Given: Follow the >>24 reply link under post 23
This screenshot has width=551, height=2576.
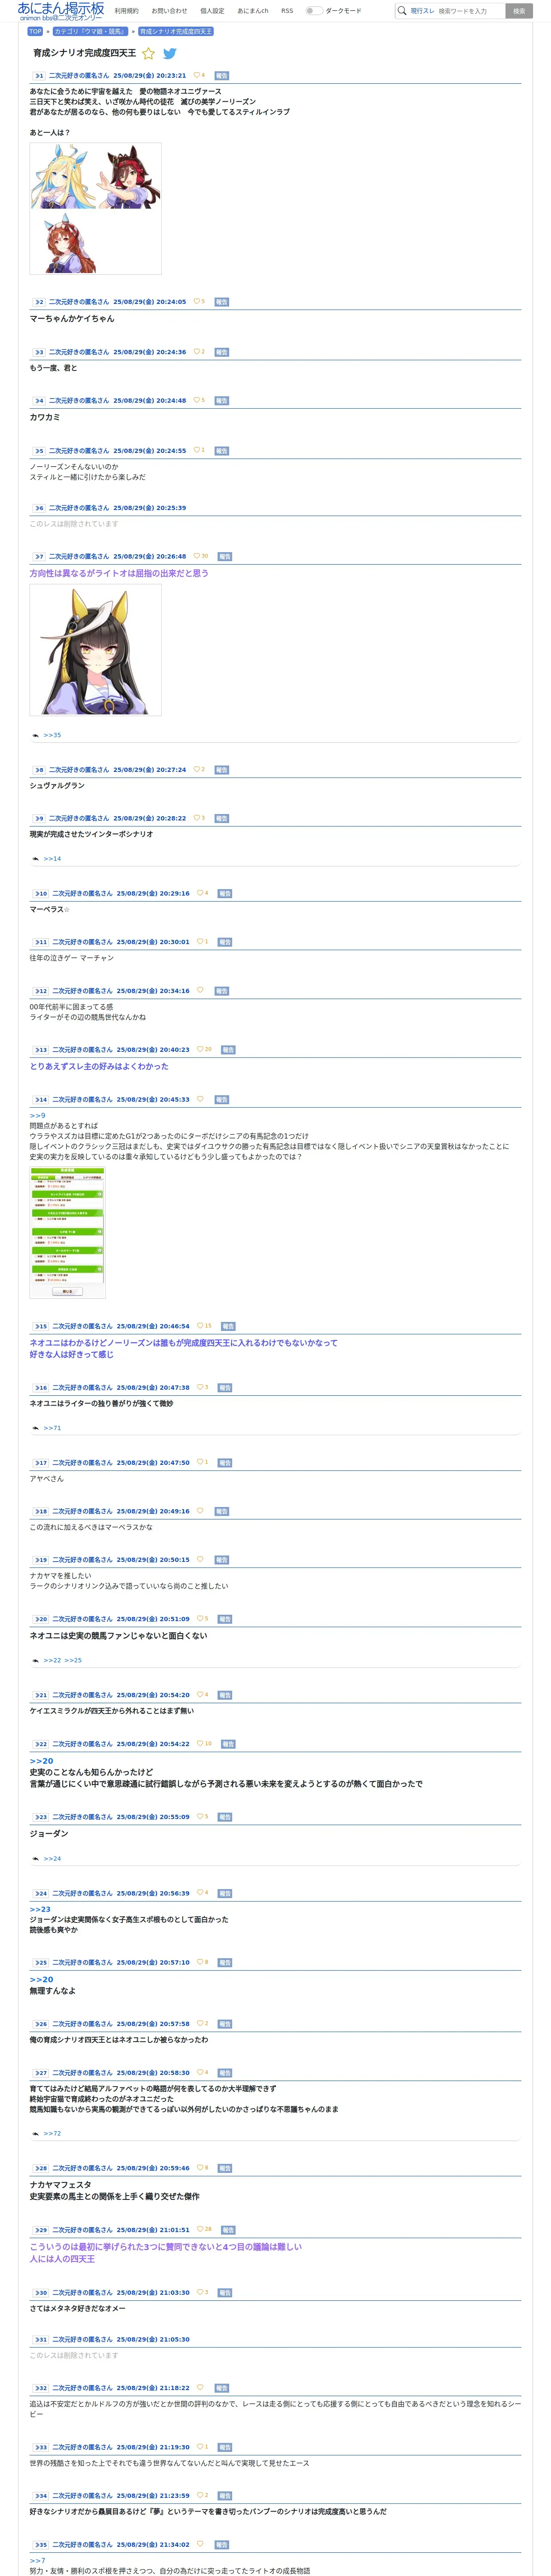Looking at the screenshot, I should click(x=52, y=1858).
